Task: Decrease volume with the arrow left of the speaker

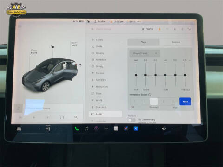Action: pyautogui.click(x=156, y=128)
